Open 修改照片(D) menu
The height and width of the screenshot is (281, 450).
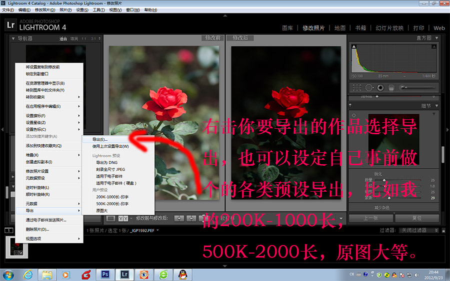point(45,10)
